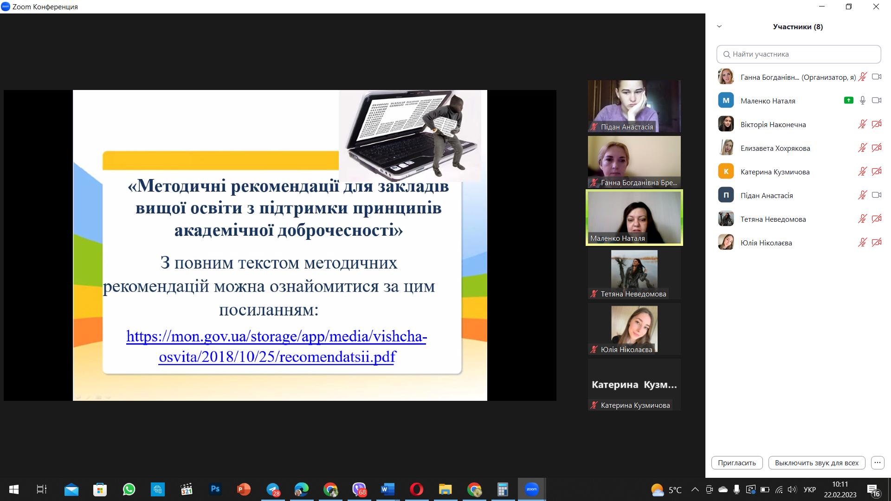Screen dimensions: 891x501
Task: Click Пригласить button
Action: click(736, 462)
